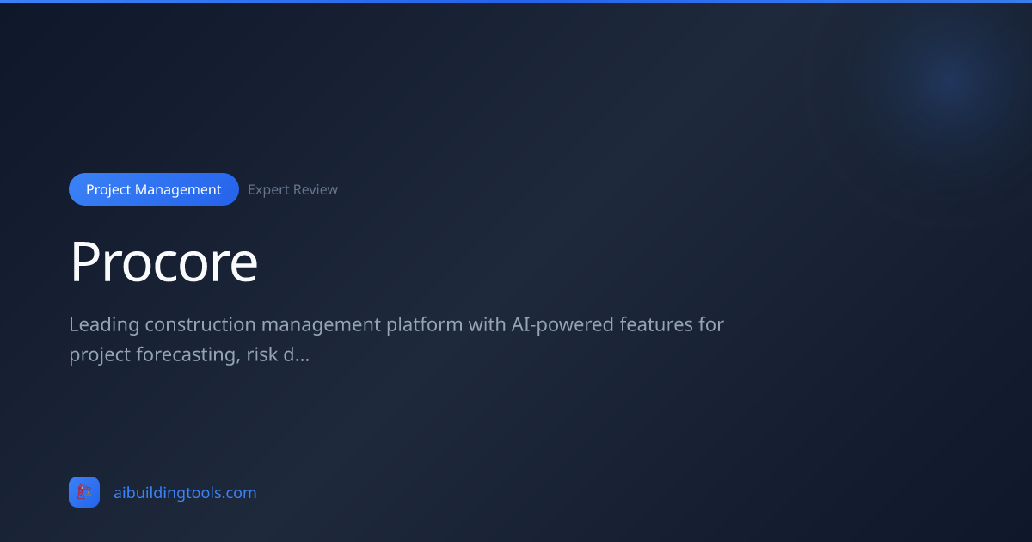Open the aibuildingtools.com link

tap(185, 493)
